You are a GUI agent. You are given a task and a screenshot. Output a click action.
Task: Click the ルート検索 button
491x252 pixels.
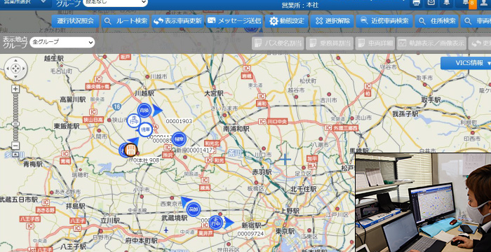click(x=126, y=21)
